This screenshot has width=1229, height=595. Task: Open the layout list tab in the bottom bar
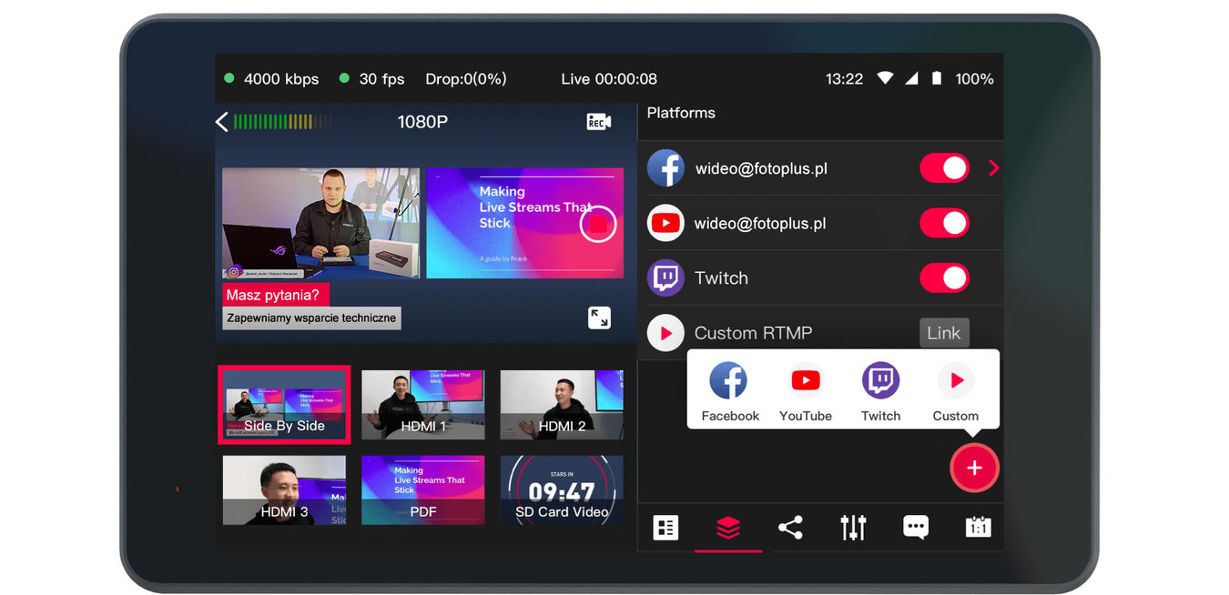pyautogui.click(x=665, y=528)
